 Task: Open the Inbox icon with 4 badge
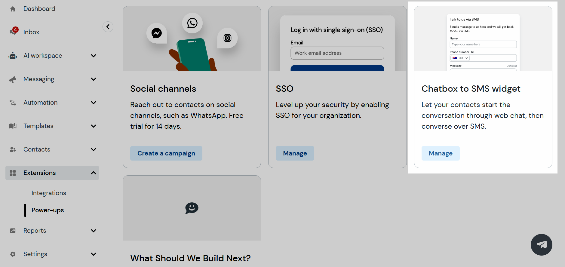pyautogui.click(x=14, y=31)
